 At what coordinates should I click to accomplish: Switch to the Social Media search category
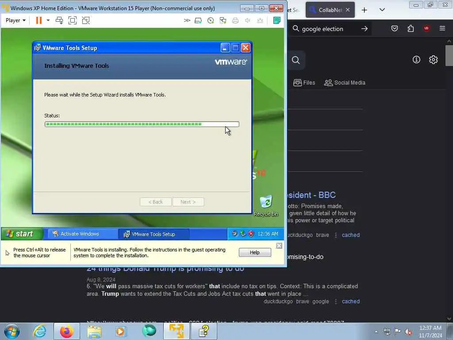click(345, 83)
